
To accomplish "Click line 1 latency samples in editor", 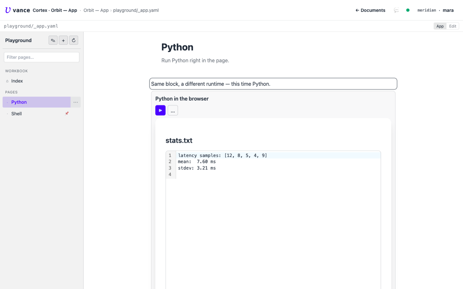I will [278, 155].
